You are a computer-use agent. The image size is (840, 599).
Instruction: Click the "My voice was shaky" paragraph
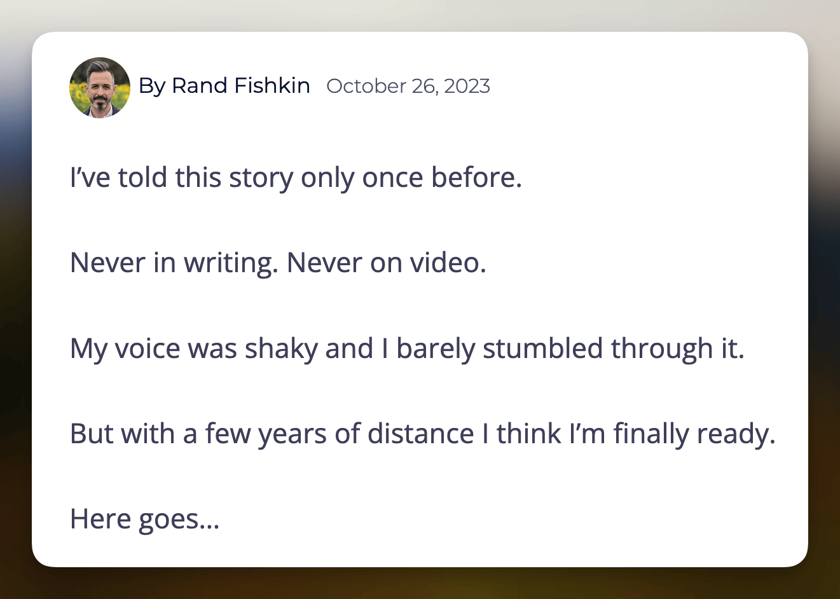coord(407,348)
